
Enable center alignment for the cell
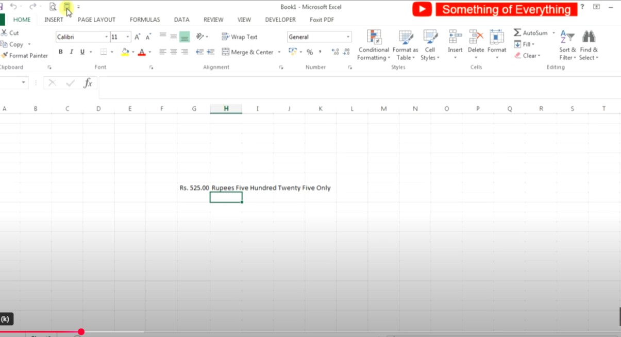[x=173, y=52]
